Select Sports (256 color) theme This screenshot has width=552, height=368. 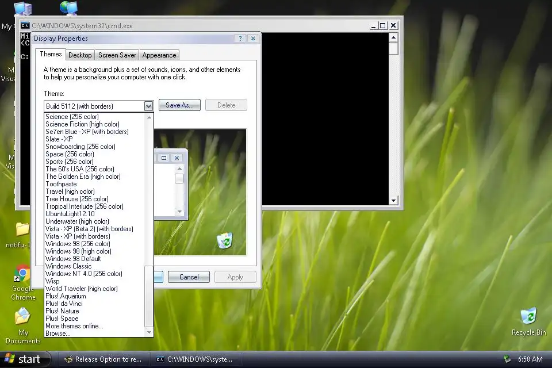coord(94,161)
